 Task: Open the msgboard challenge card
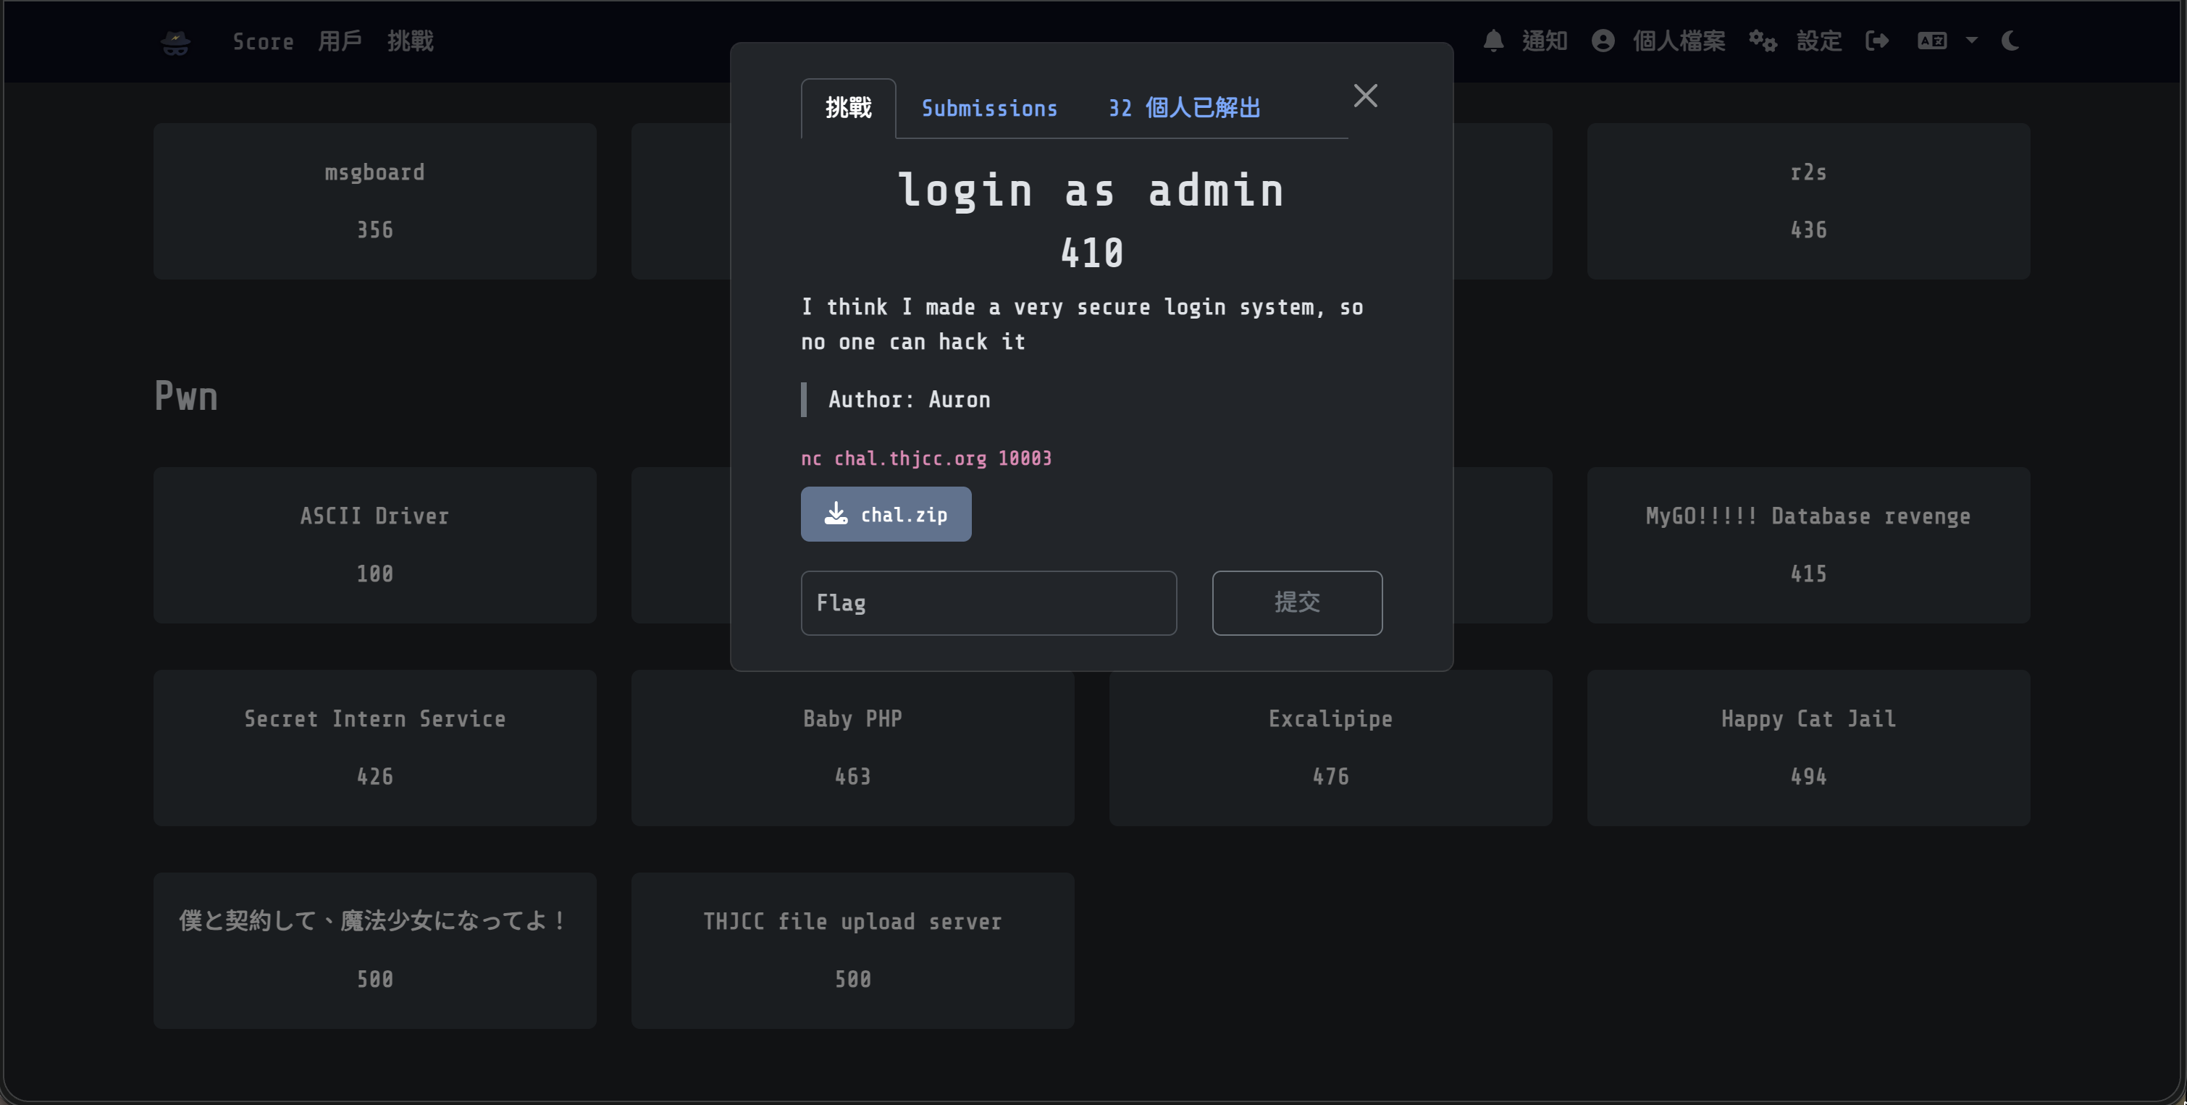[x=374, y=201]
